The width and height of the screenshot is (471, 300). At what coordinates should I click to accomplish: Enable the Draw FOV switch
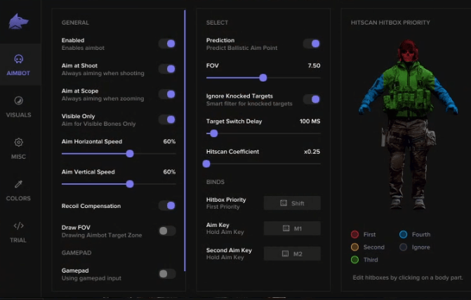tap(167, 231)
